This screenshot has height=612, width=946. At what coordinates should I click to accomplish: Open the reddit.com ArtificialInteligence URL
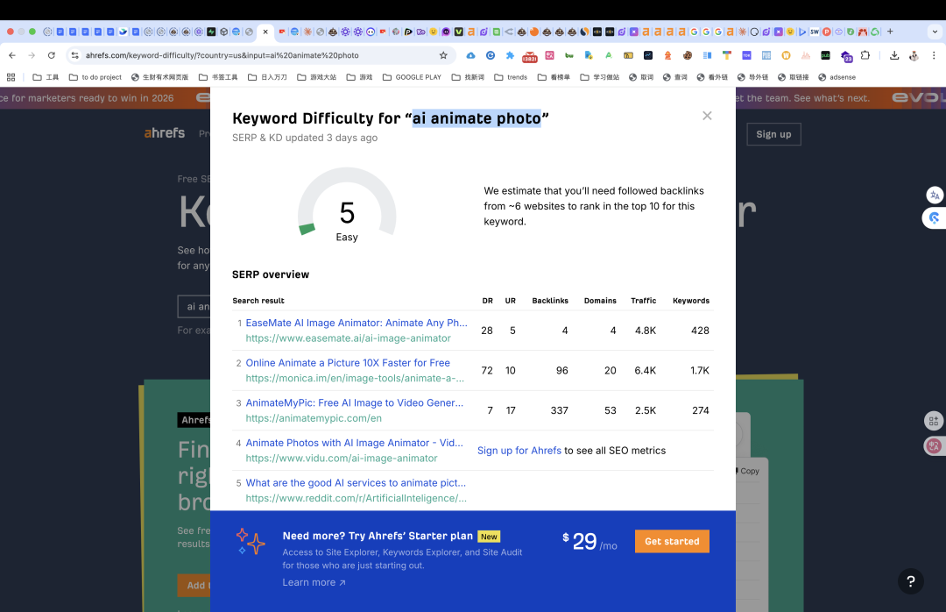pos(356,498)
